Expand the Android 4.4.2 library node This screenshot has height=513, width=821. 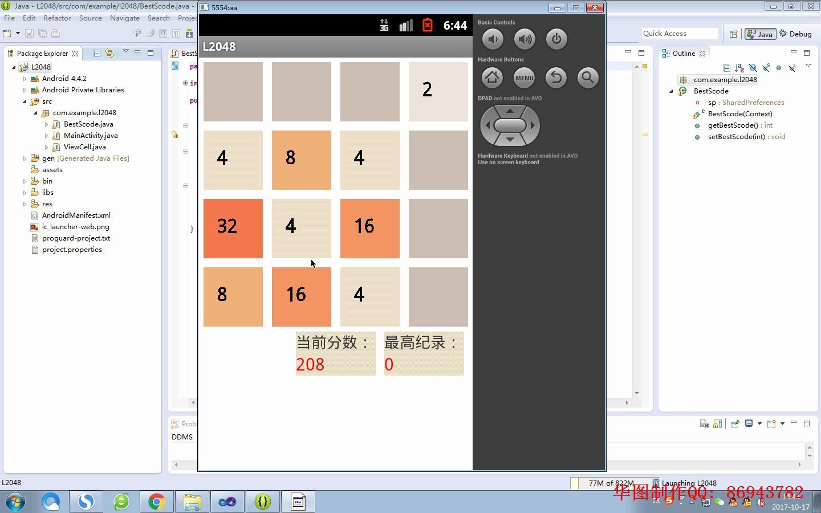(x=25, y=79)
